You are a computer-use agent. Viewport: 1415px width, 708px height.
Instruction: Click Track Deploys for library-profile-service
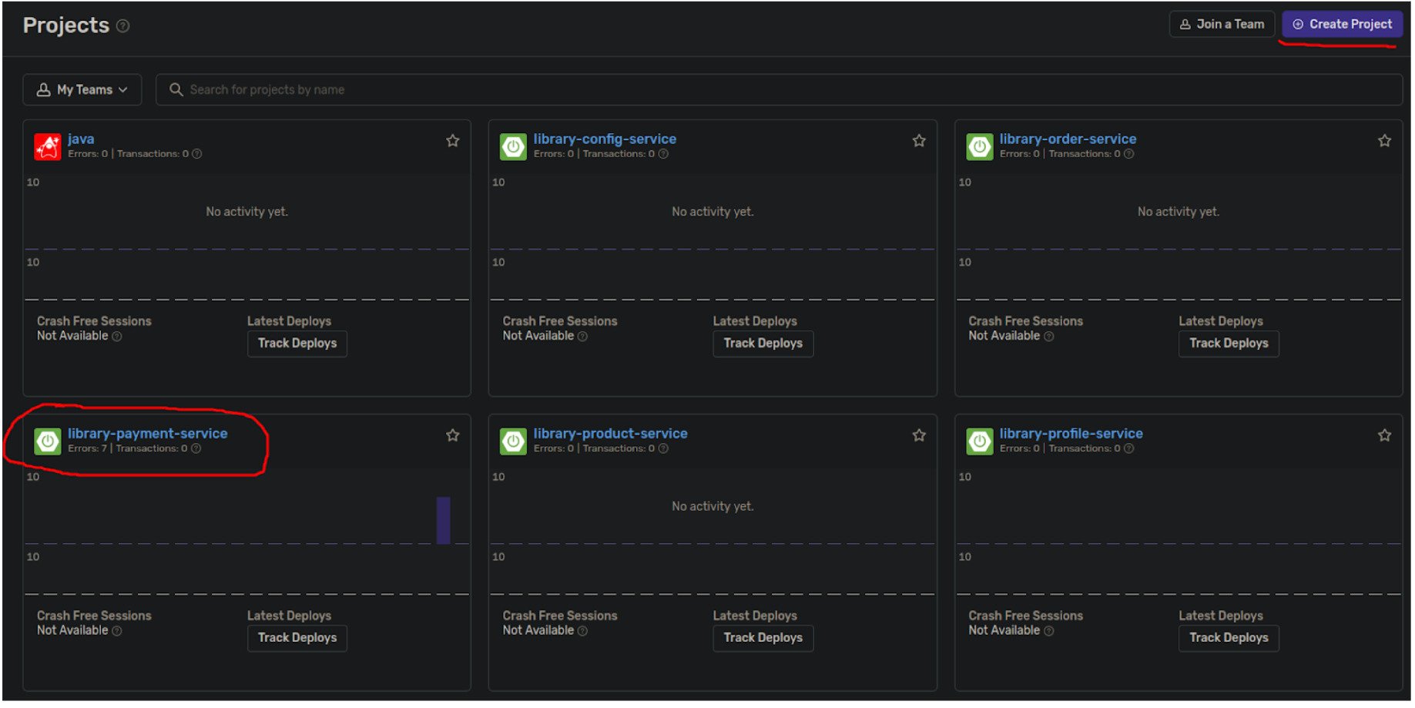(1229, 638)
